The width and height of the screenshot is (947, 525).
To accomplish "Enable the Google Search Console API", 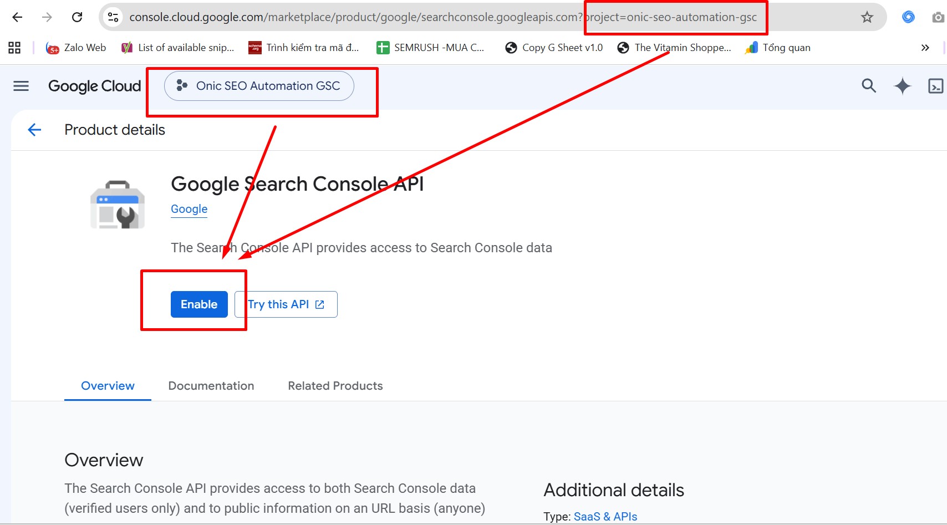I will pyautogui.click(x=199, y=304).
